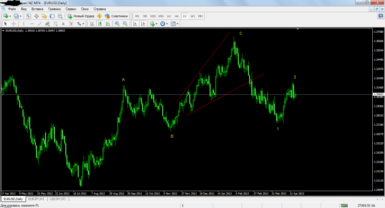Zoom out of the chart
The width and height of the screenshot is (385, 208).
pos(125,24)
